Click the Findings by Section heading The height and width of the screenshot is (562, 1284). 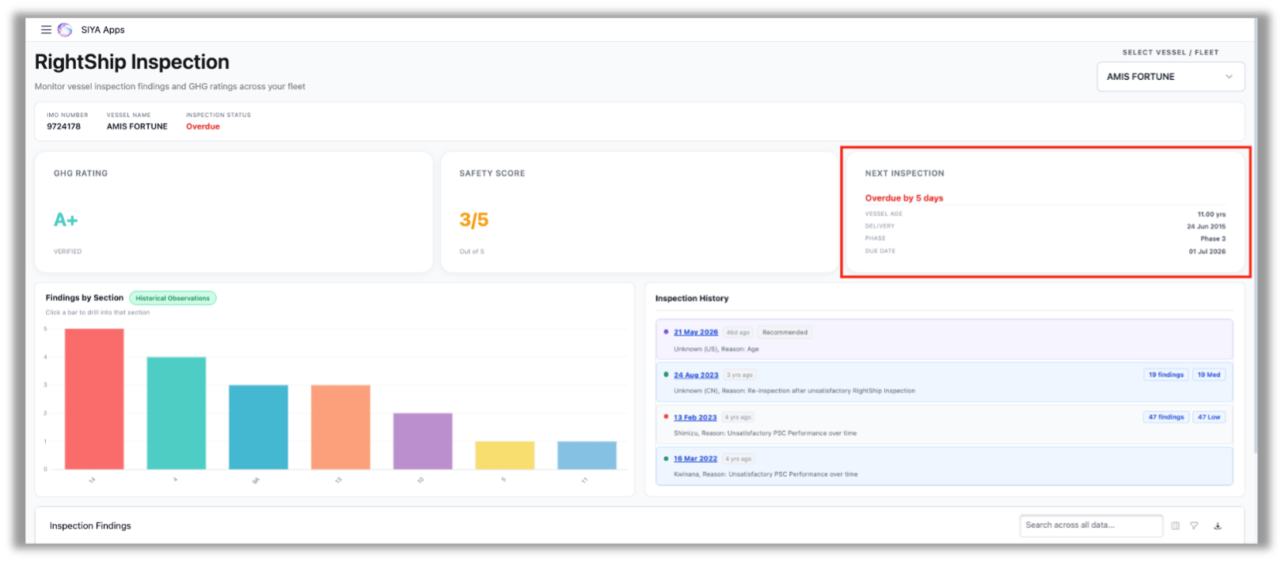[84, 298]
